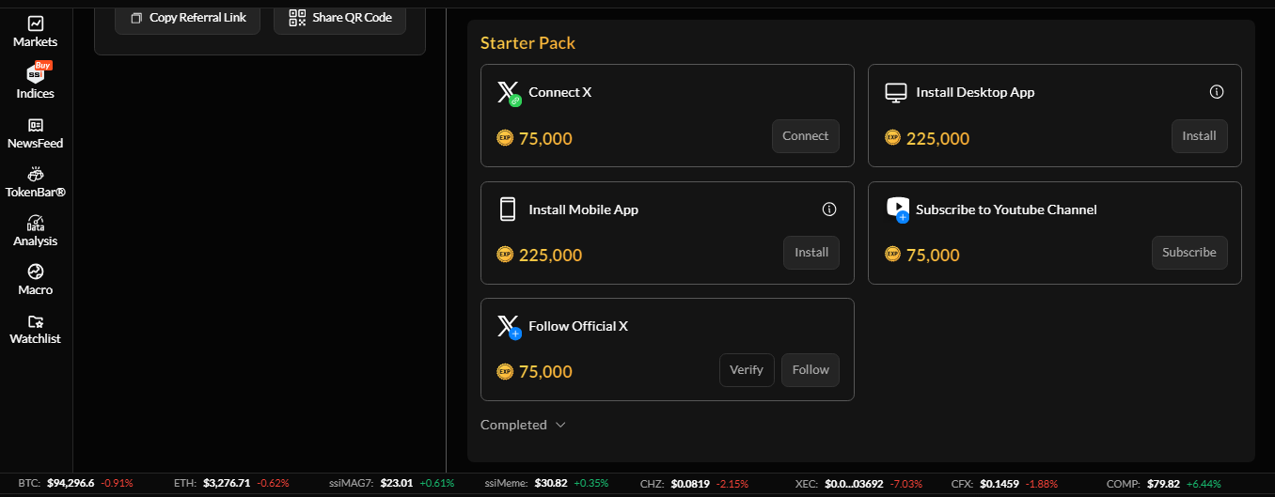Select the BTC price ticker item
Image resolution: width=1275 pixels, height=497 pixels.
coord(75,483)
